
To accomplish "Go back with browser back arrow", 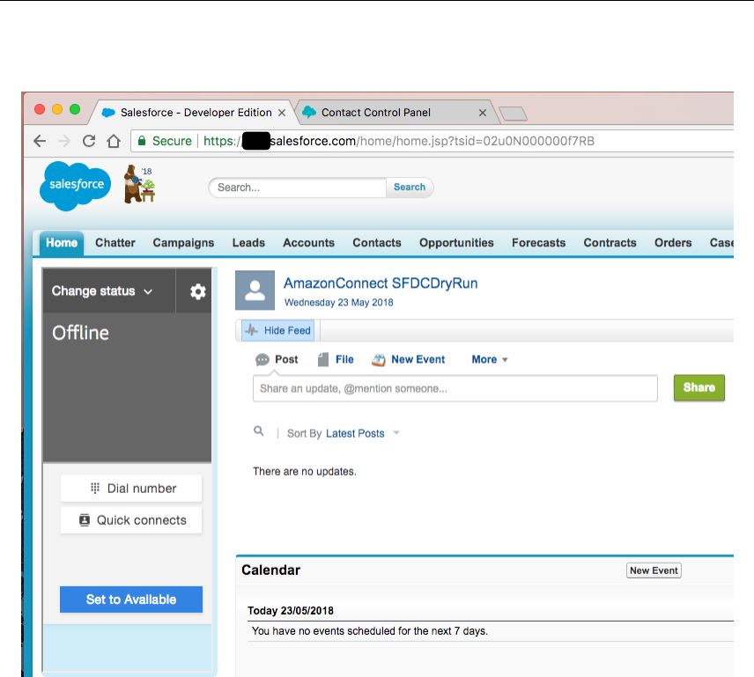I will pos(40,141).
